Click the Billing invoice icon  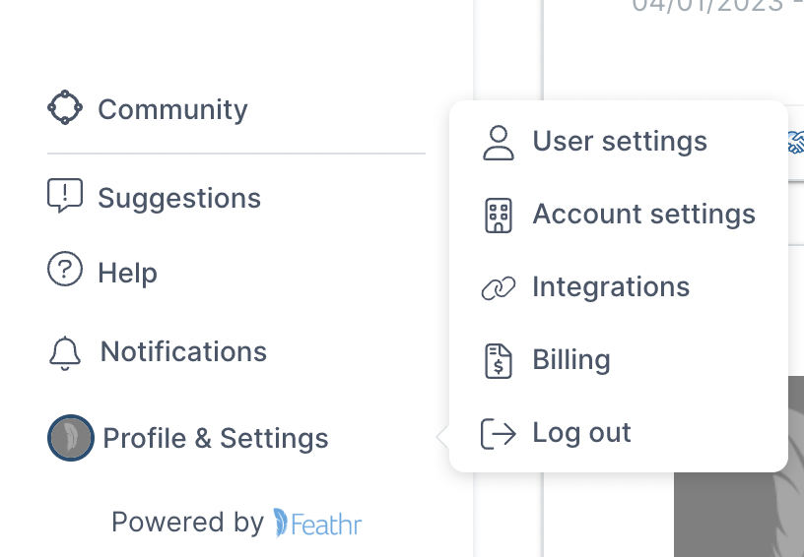[x=499, y=360]
